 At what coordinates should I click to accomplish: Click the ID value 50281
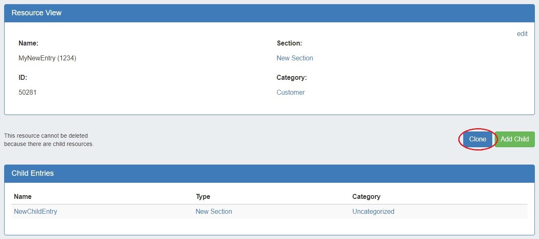tap(27, 93)
